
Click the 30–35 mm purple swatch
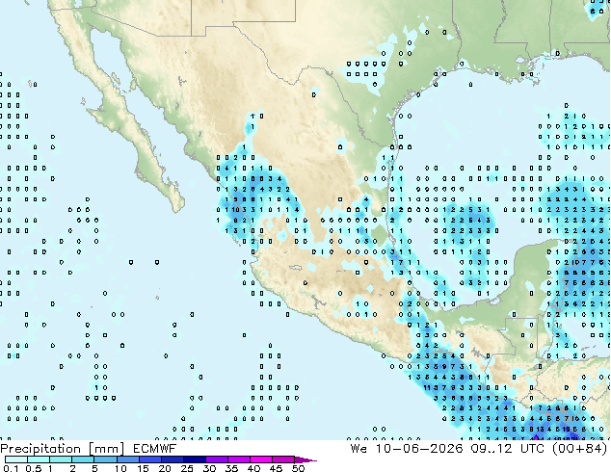click(216, 459)
